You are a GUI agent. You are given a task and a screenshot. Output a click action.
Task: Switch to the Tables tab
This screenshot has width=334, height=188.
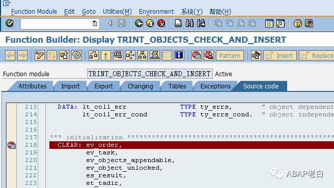tap(177, 86)
